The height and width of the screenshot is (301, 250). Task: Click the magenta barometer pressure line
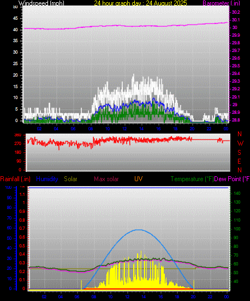click(x=126, y=26)
